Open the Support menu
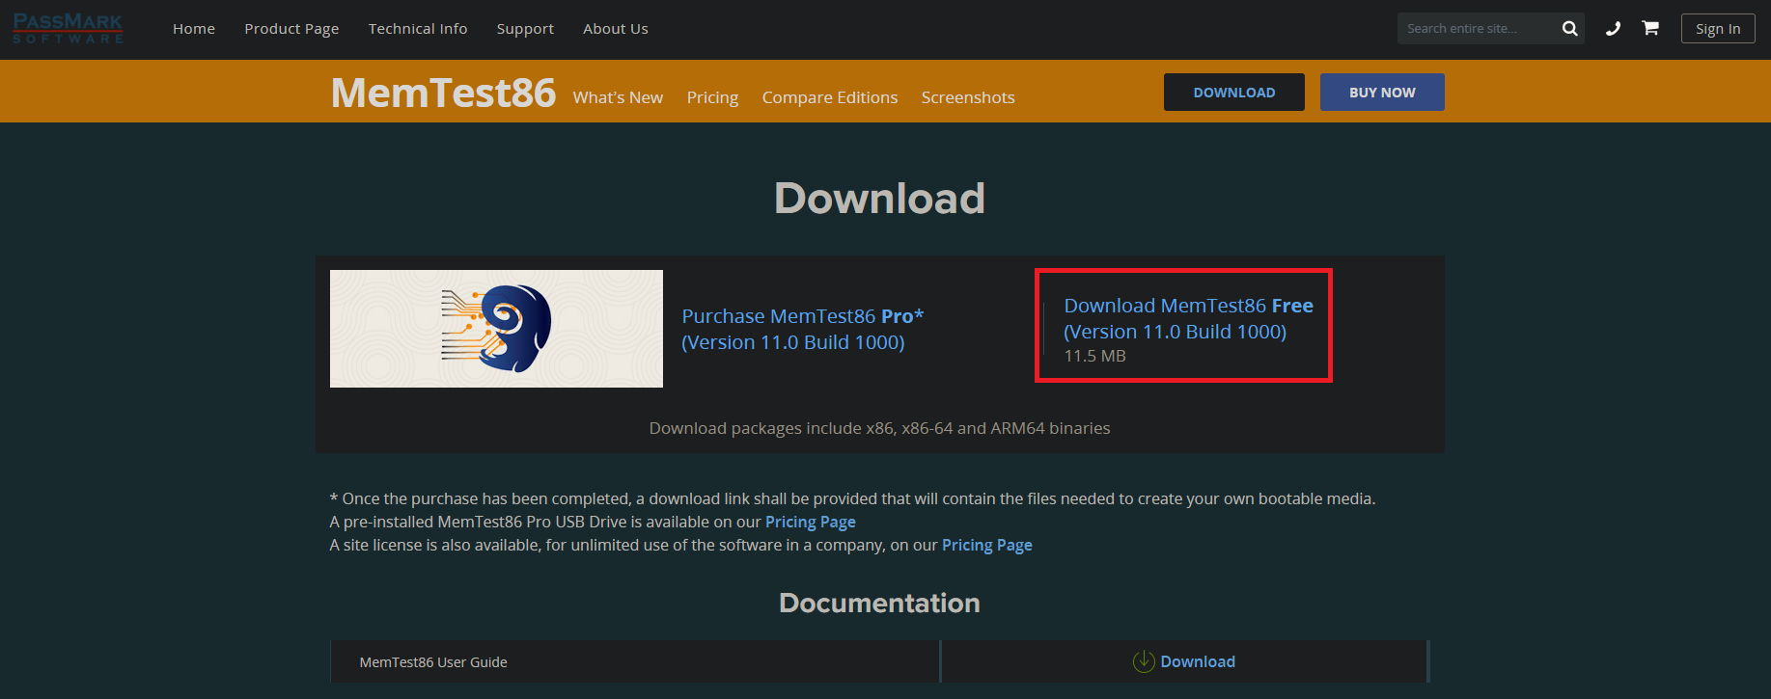 [525, 29]
